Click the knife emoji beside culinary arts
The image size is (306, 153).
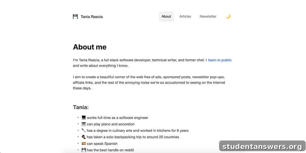(x=84, y=130)
